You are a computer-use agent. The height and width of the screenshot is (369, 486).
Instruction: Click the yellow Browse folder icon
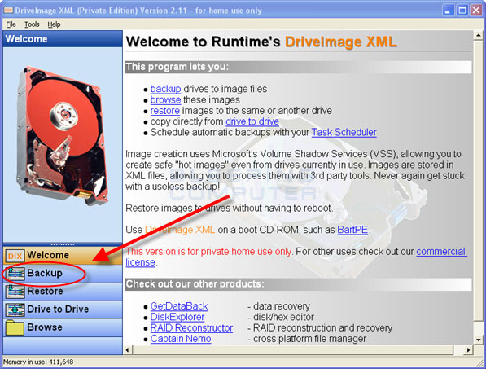coord(15,327)
